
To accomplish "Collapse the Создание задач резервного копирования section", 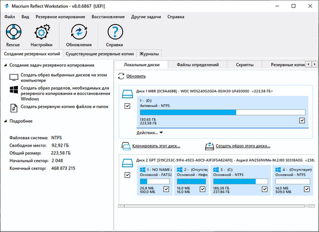I will point(5,65).
